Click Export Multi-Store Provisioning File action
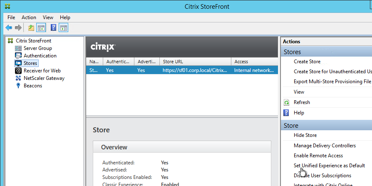This screenshot has width=372, height=186. [x=332, y=82]
